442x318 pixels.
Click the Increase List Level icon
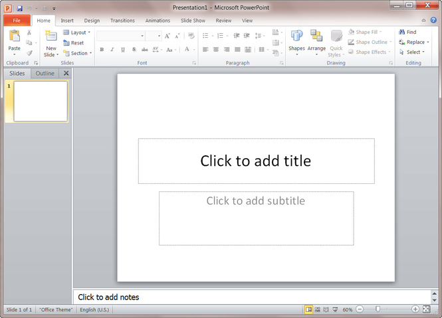tap(247, 36)
